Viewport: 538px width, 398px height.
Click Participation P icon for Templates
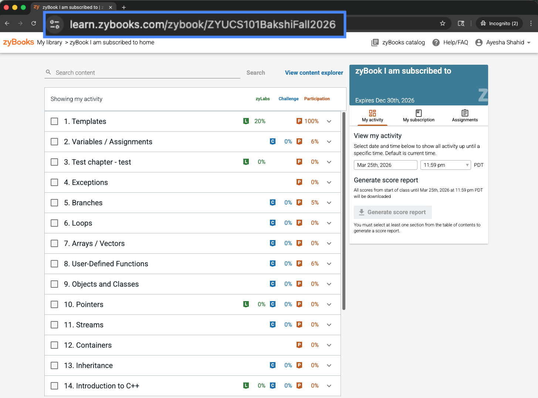click(299, 121)
